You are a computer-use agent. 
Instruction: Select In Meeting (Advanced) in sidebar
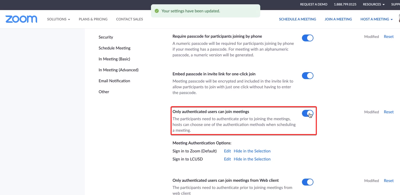coord(118,70)
